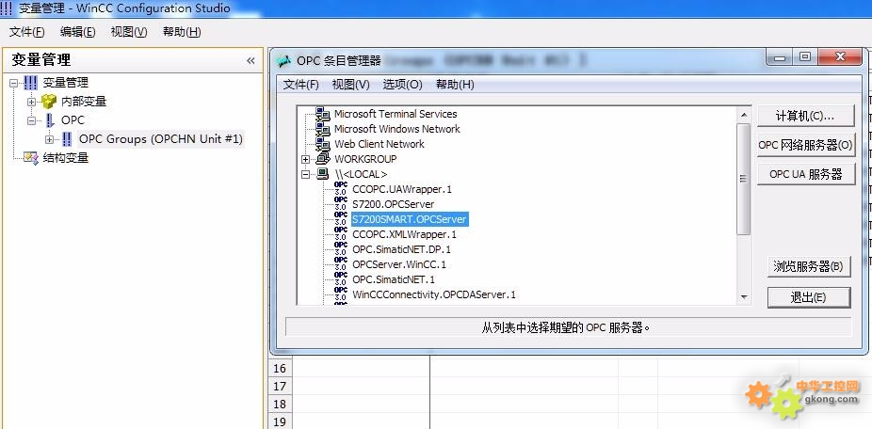
Task: Click the OPC 3.0 icon beside S7200.OPCServer
Action: click(341, 204)
